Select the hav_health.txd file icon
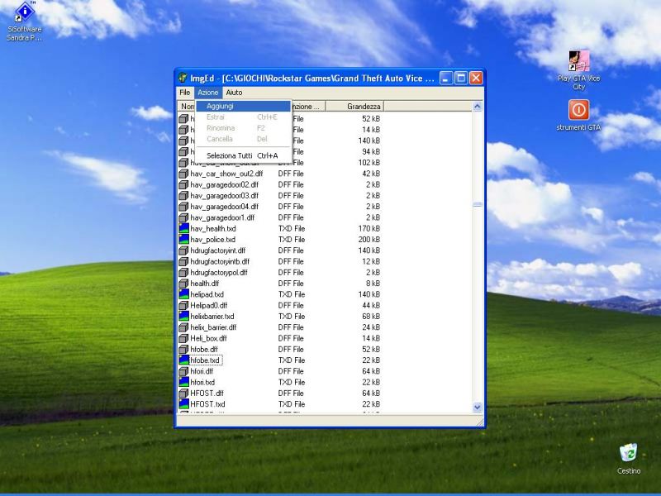The image size is (661, 496). point(184,228)
